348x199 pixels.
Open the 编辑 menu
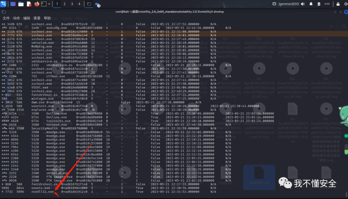pyautogui.click(x=27, y=18)
